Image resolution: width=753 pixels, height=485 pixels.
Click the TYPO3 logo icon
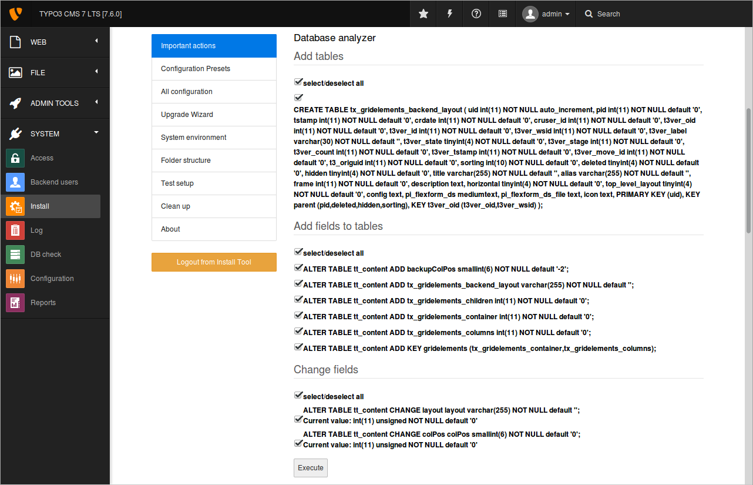pyautogui.click(x=16, y=14)
